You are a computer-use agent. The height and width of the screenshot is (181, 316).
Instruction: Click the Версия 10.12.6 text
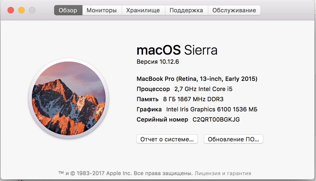pos(157,62)
